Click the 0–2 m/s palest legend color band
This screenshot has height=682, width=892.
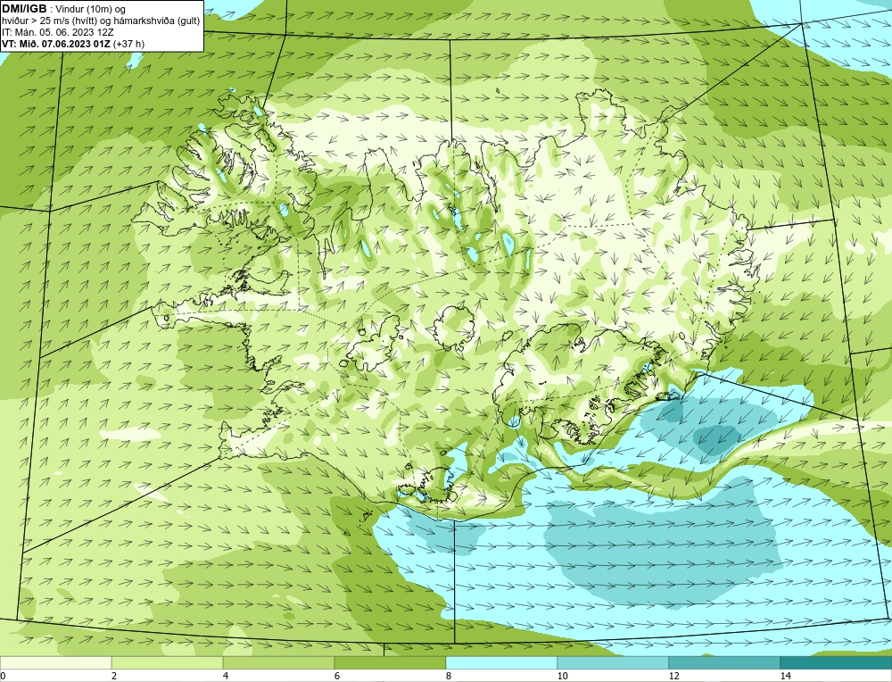coord(55,662)
